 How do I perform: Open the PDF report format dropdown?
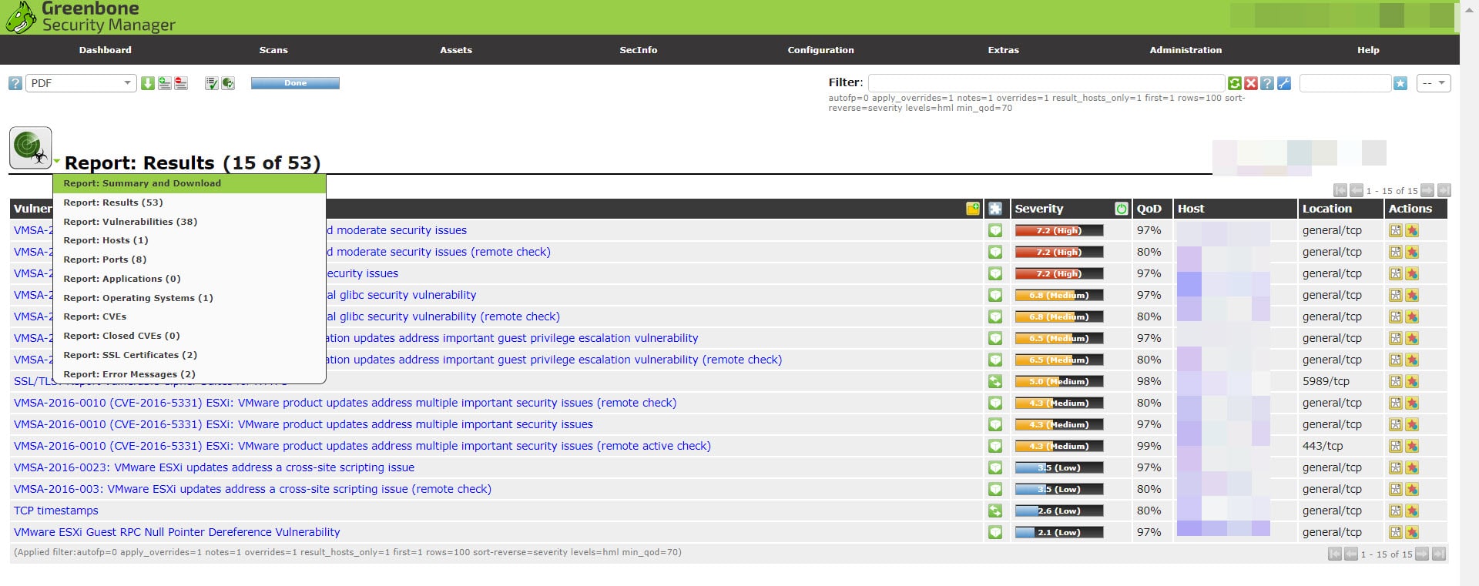81,83
